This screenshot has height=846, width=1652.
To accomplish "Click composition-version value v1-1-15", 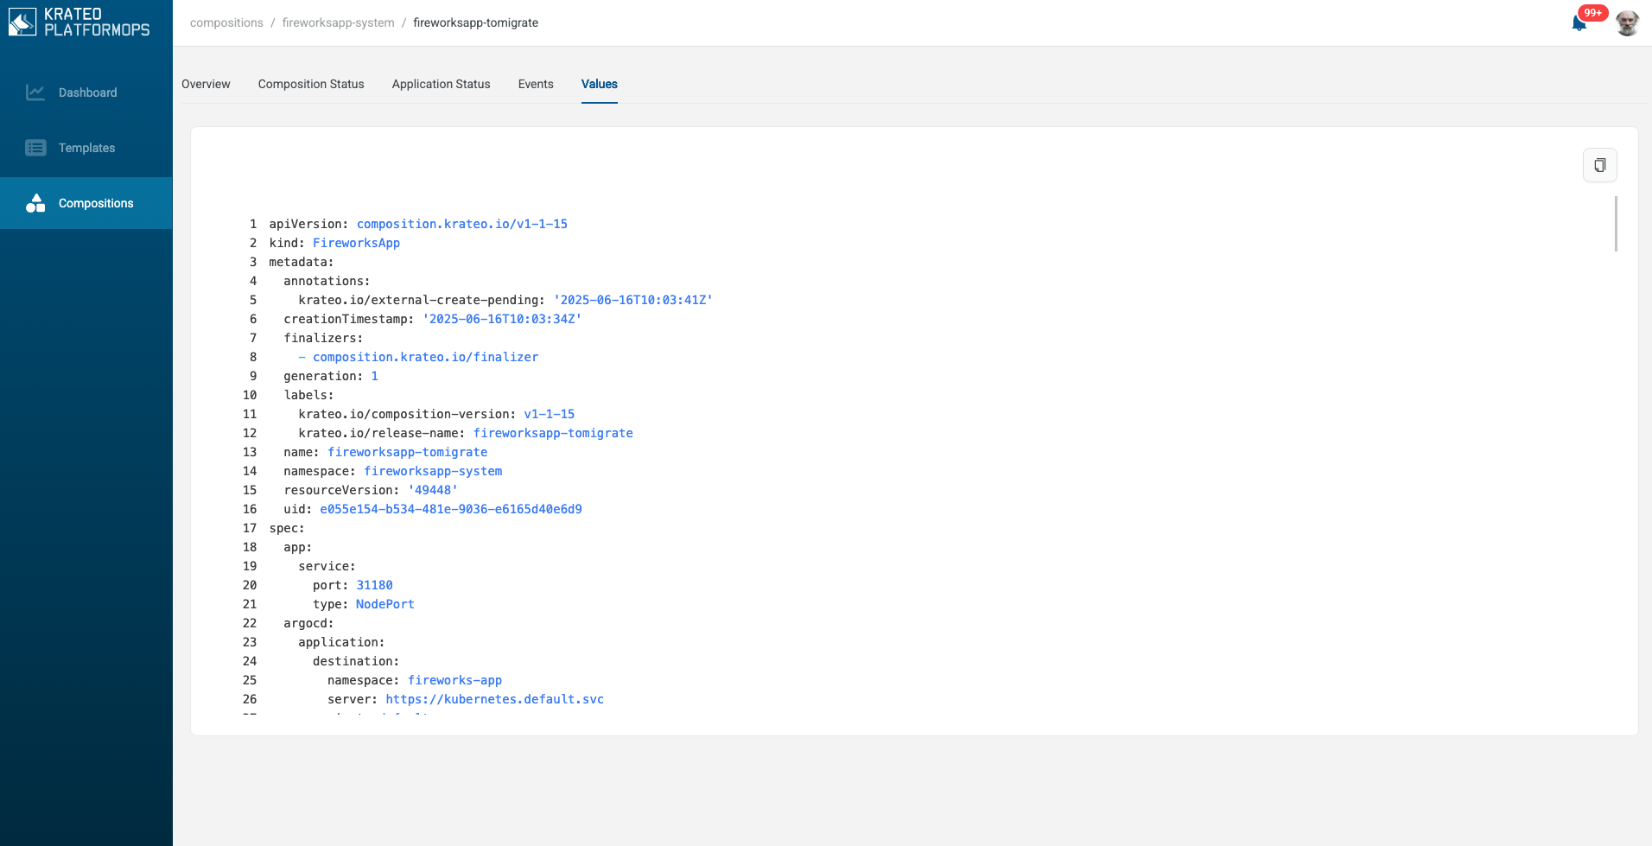I will pyautogui.click(x=549, y=414).
